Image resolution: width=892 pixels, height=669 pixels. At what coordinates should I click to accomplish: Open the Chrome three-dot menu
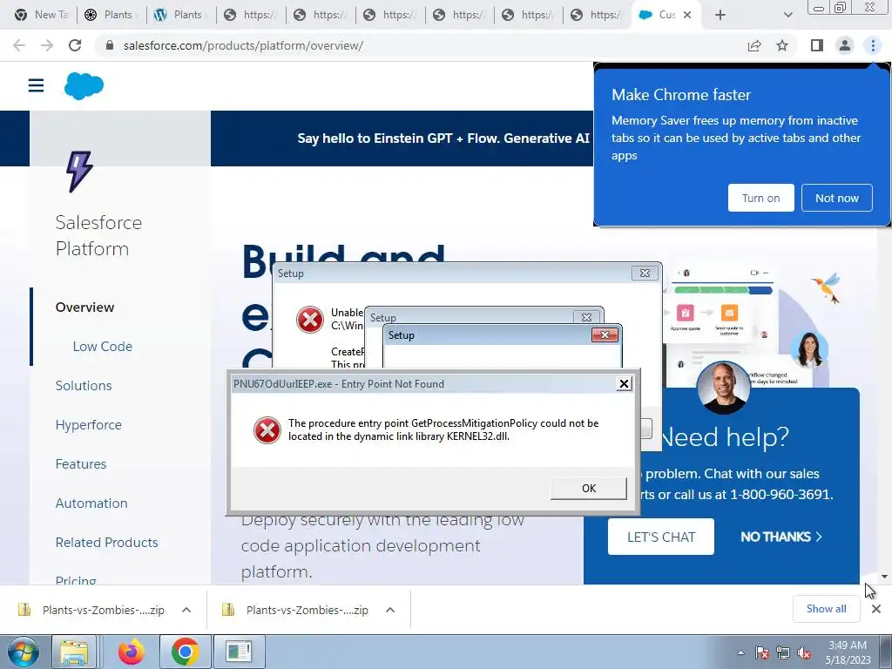coord(873,45)
